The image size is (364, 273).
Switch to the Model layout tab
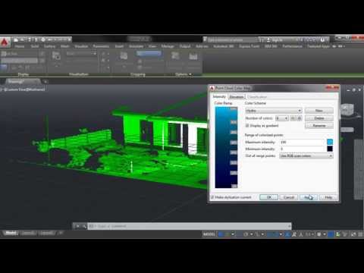coord(11,233)
